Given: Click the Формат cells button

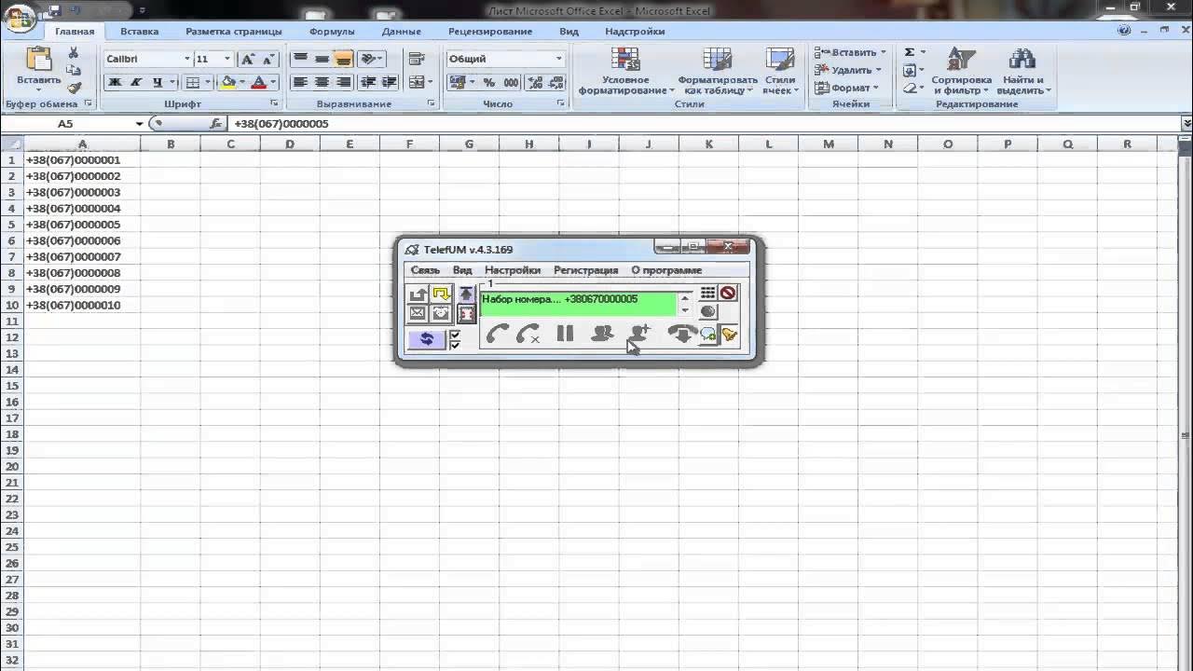Looking at the screenshot, I should tap(846, 88).
